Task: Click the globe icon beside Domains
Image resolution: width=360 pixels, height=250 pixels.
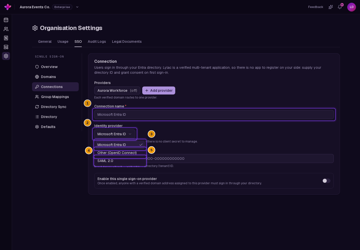Action: coord(37,77)
